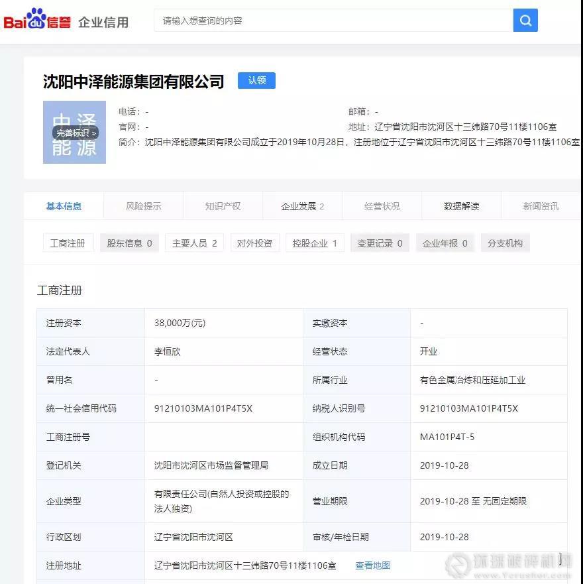Go to the 经营状况 tab
This screenshot has width=583, height=584.
382,206
